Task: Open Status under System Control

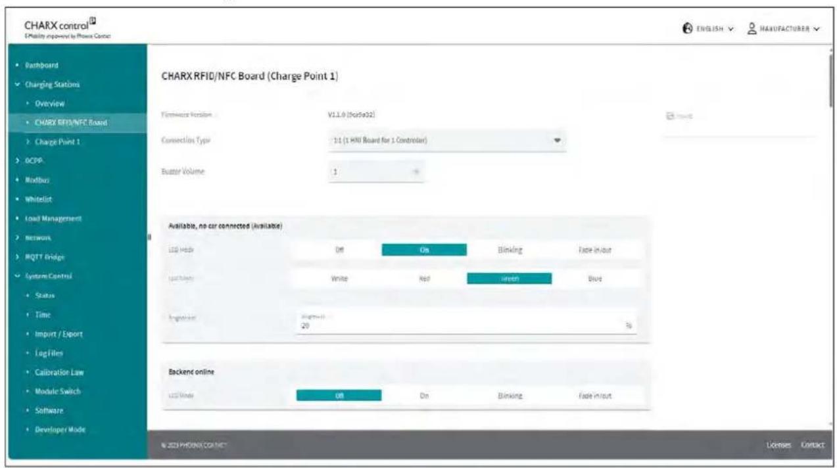Action: [46, 295]
